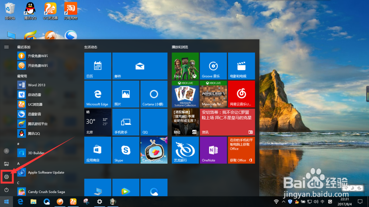Open the Cortana (小娜) tile
Viewport: 369px width, 207px height.
point(154,94)
